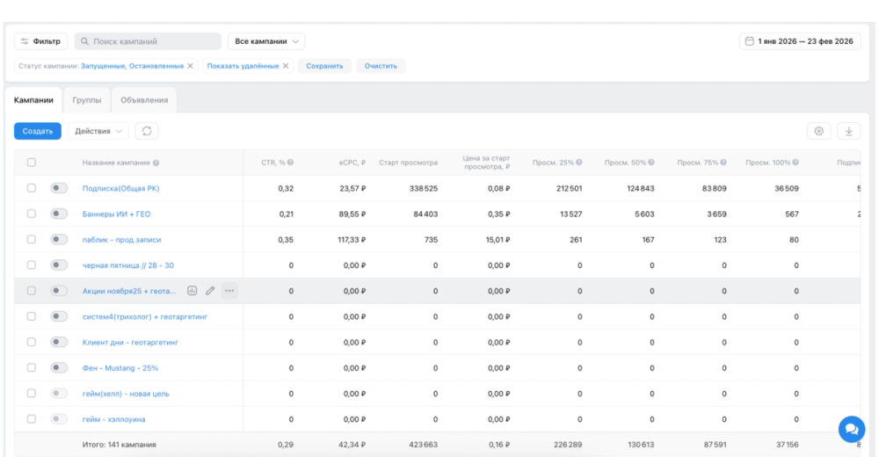The height and width of the screenshot is (457, 879).
Task: Open the гейм - хэллоуина campaign
Action: [x=113, y=419]
